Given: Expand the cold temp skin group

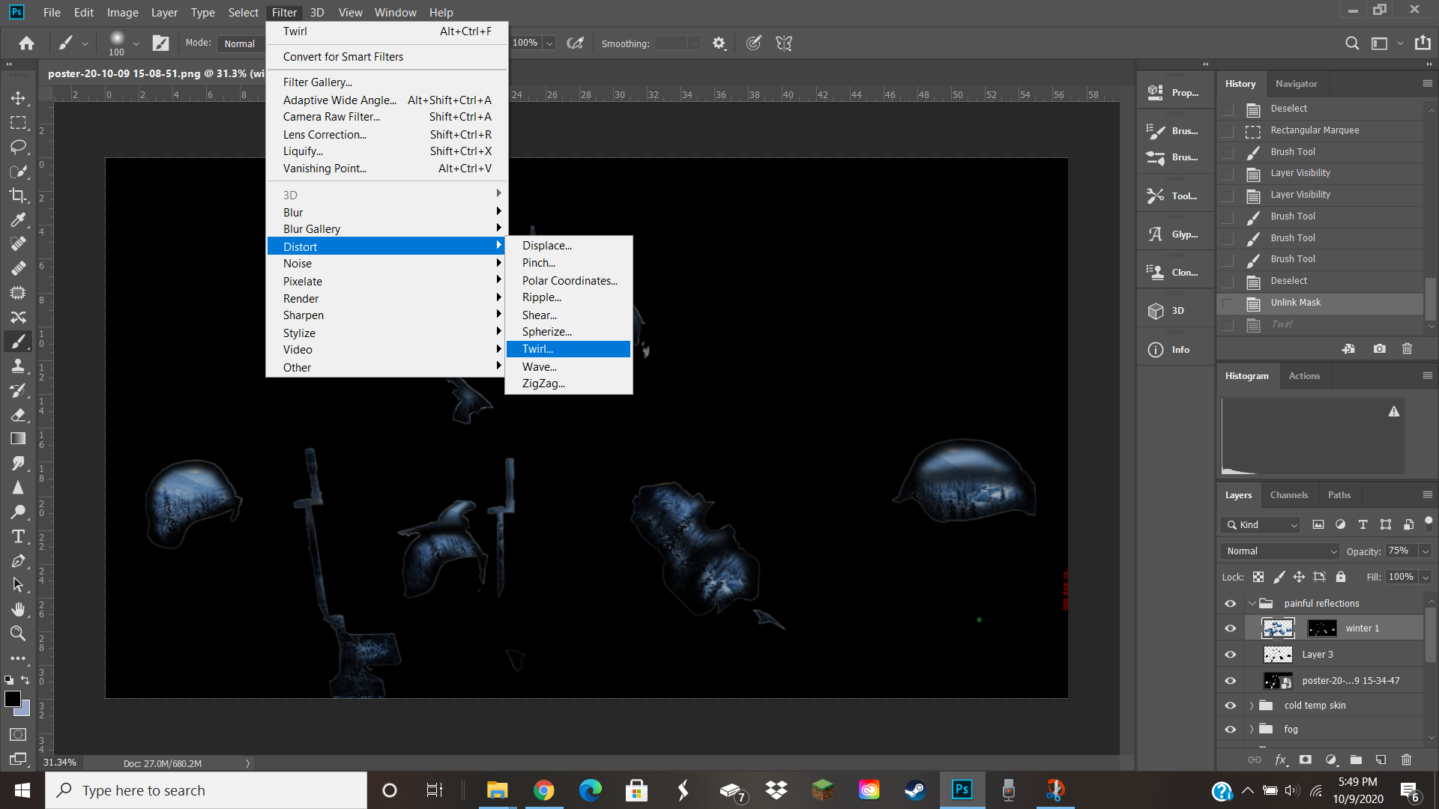Looking at the screenshot, I should tap(1251, 706).
